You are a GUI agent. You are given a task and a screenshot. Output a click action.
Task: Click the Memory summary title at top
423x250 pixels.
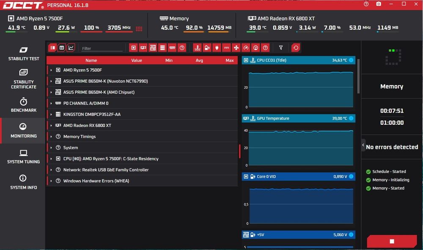tap(179, 18)
